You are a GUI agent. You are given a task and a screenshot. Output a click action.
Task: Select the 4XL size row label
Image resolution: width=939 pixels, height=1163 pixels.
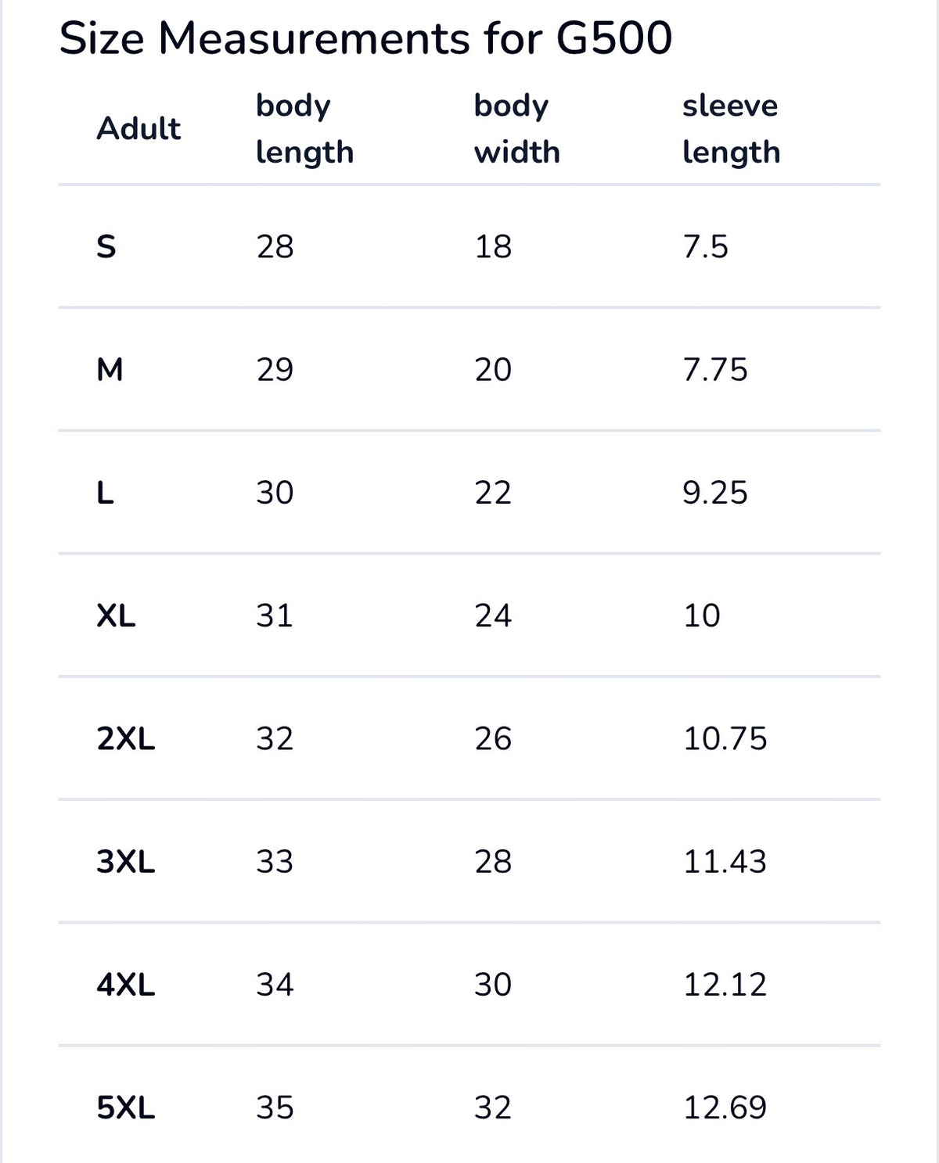tap(126, 984)
